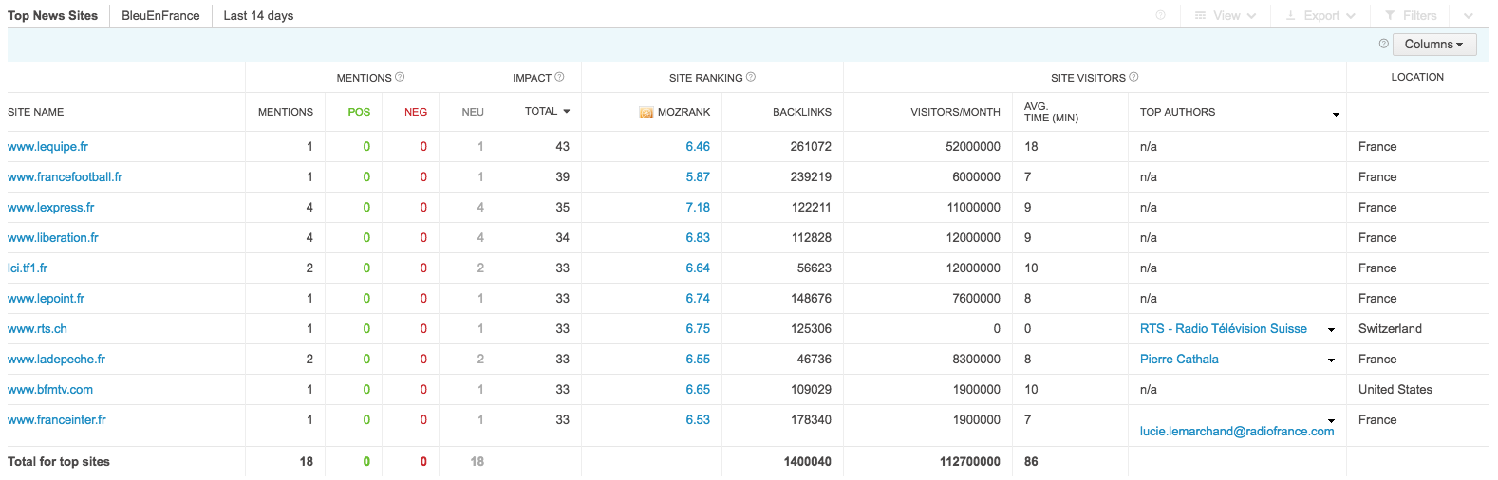Click the help icon next to Site Visitors

[x=1133, y=77]
